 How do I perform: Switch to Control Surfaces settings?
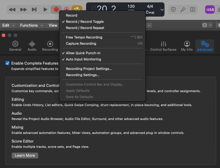coord(163,46)
